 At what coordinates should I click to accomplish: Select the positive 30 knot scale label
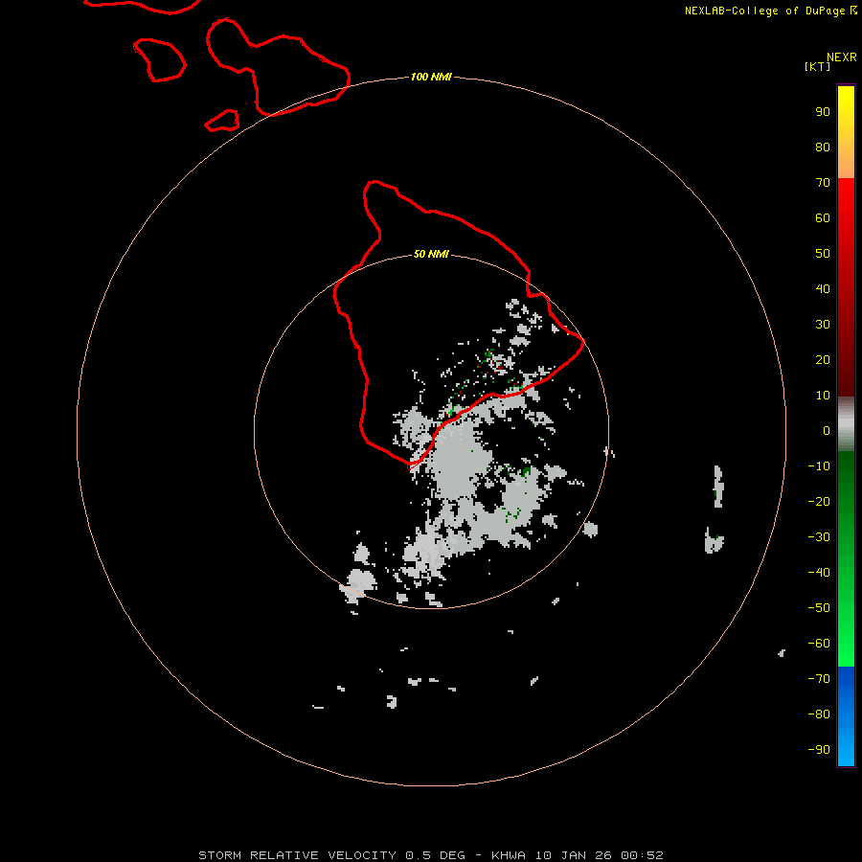(823, 325)
